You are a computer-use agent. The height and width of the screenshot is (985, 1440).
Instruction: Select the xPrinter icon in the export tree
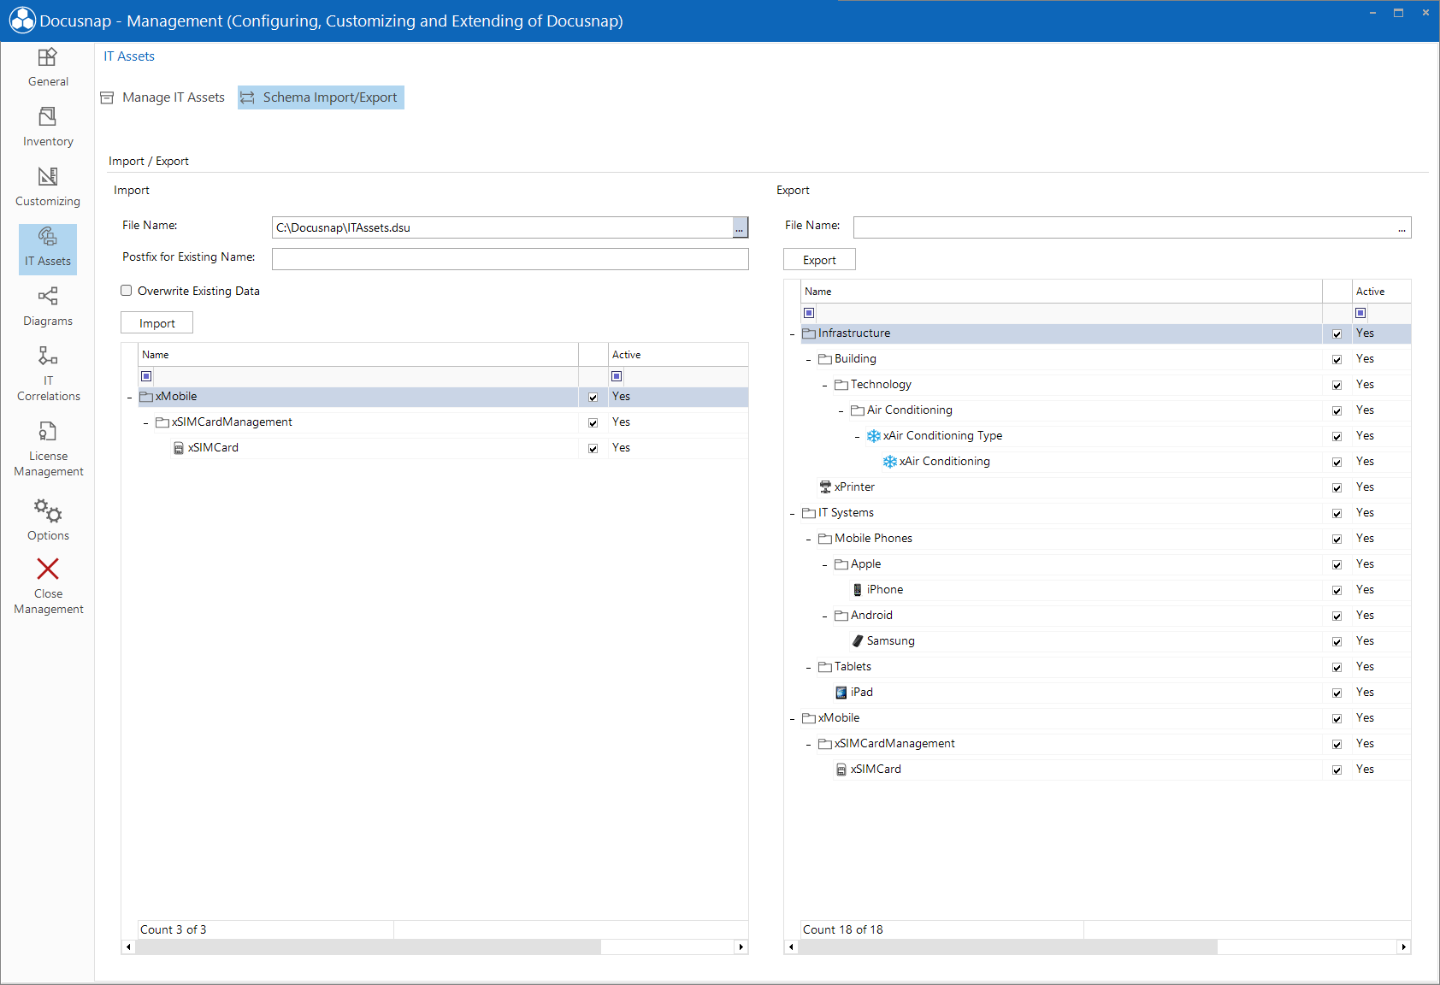[x=825, y=487]
